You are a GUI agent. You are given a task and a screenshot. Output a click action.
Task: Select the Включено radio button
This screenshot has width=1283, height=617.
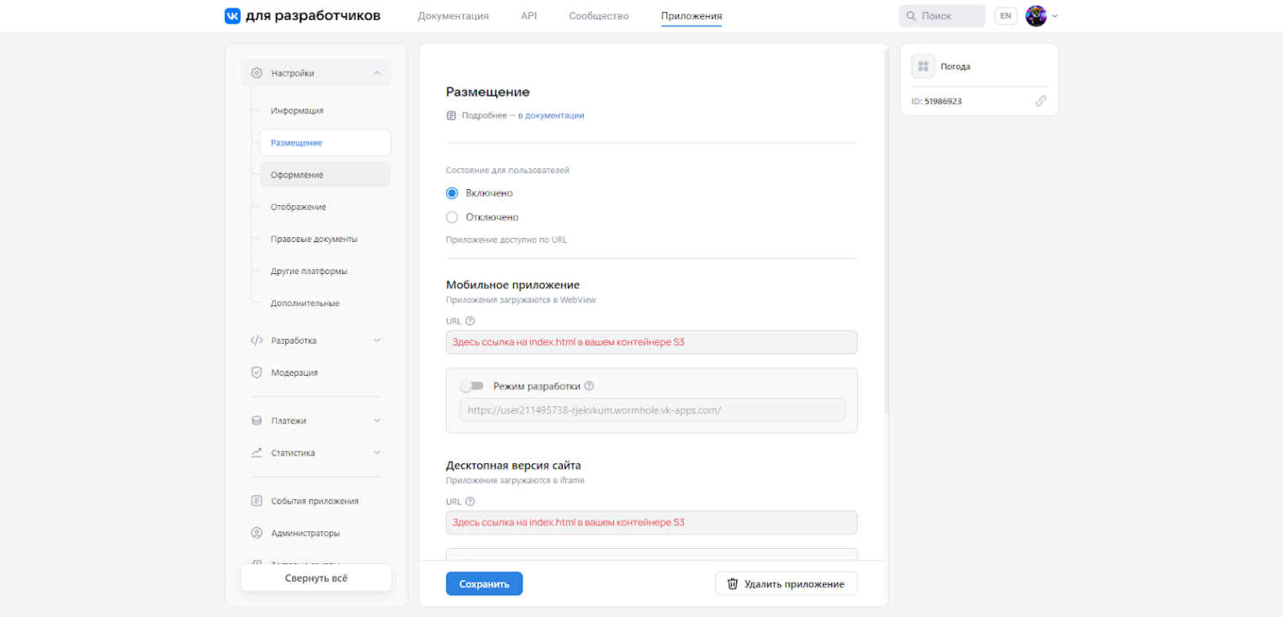coord(452,193)
